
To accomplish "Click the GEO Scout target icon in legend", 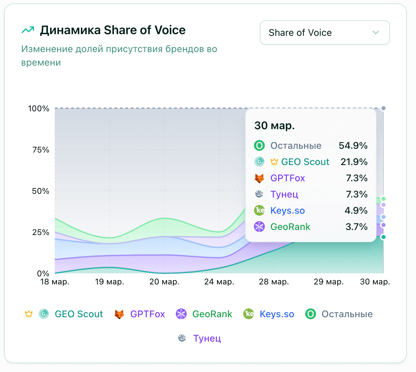I will pos(44,314).
